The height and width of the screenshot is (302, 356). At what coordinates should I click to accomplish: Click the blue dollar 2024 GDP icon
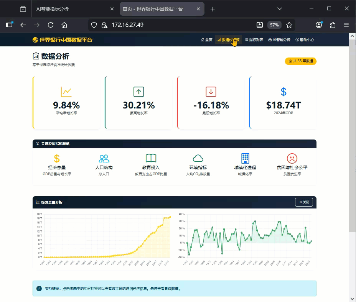pos(283,92)
